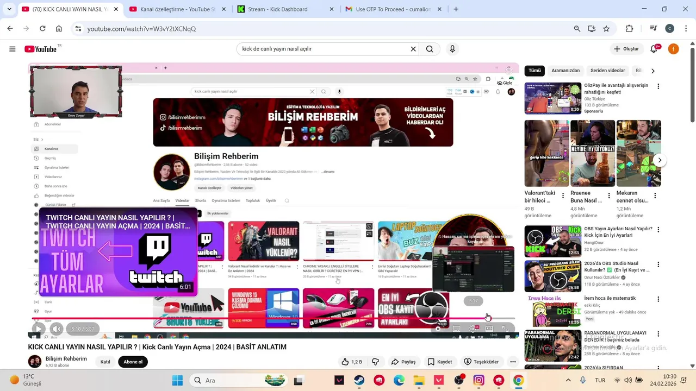Launch Instagram from the taskbar
The width and height of the screenshot is (696, 391).
click(478, 381)
